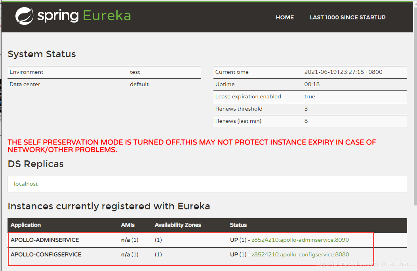417x271 pixels.
Task: Select the APOLLO-CONFIGSERVICE application name
Action: [46, 254]
